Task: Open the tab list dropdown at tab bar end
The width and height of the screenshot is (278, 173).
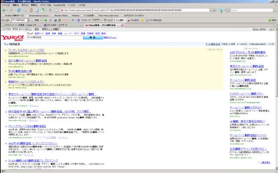Action: click(276, 25)
